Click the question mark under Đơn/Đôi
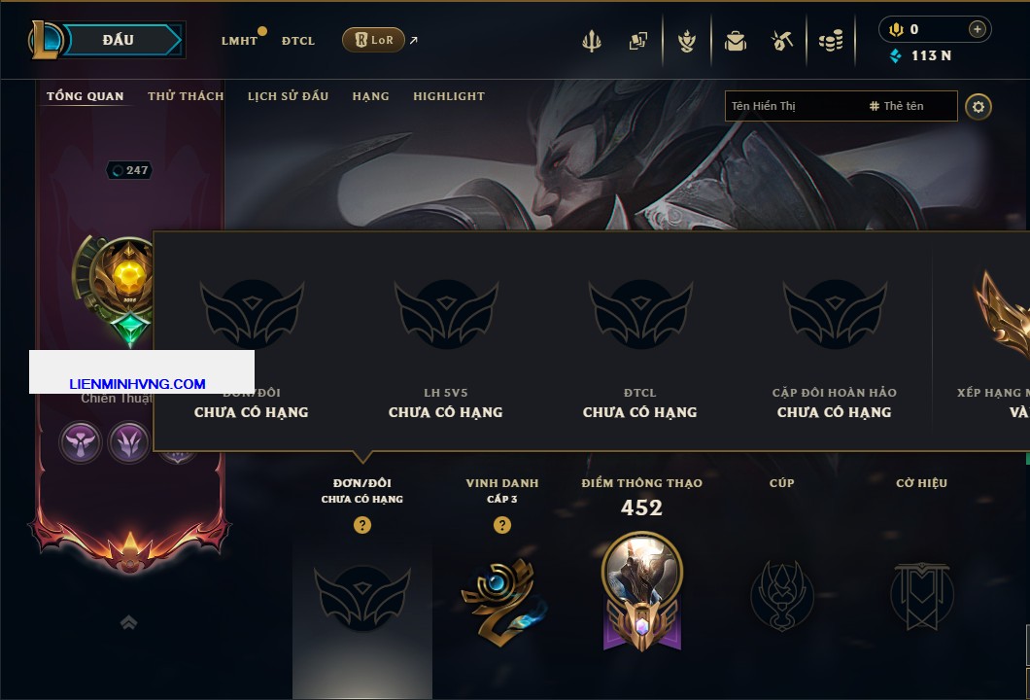 click(x=361, y=524)
